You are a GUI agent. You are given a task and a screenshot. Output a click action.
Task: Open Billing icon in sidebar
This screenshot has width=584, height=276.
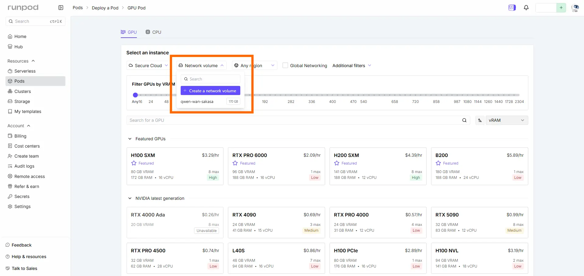(x=10, y=136)
